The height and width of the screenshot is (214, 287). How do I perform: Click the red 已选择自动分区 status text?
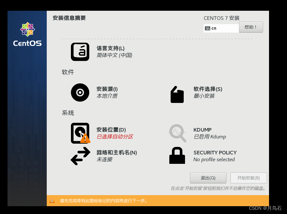(x=115, y=137)
